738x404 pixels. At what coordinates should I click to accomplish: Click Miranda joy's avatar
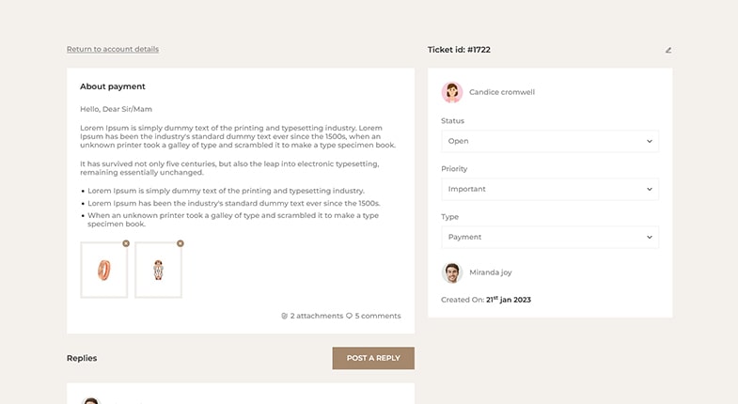[x=452, y=272]
